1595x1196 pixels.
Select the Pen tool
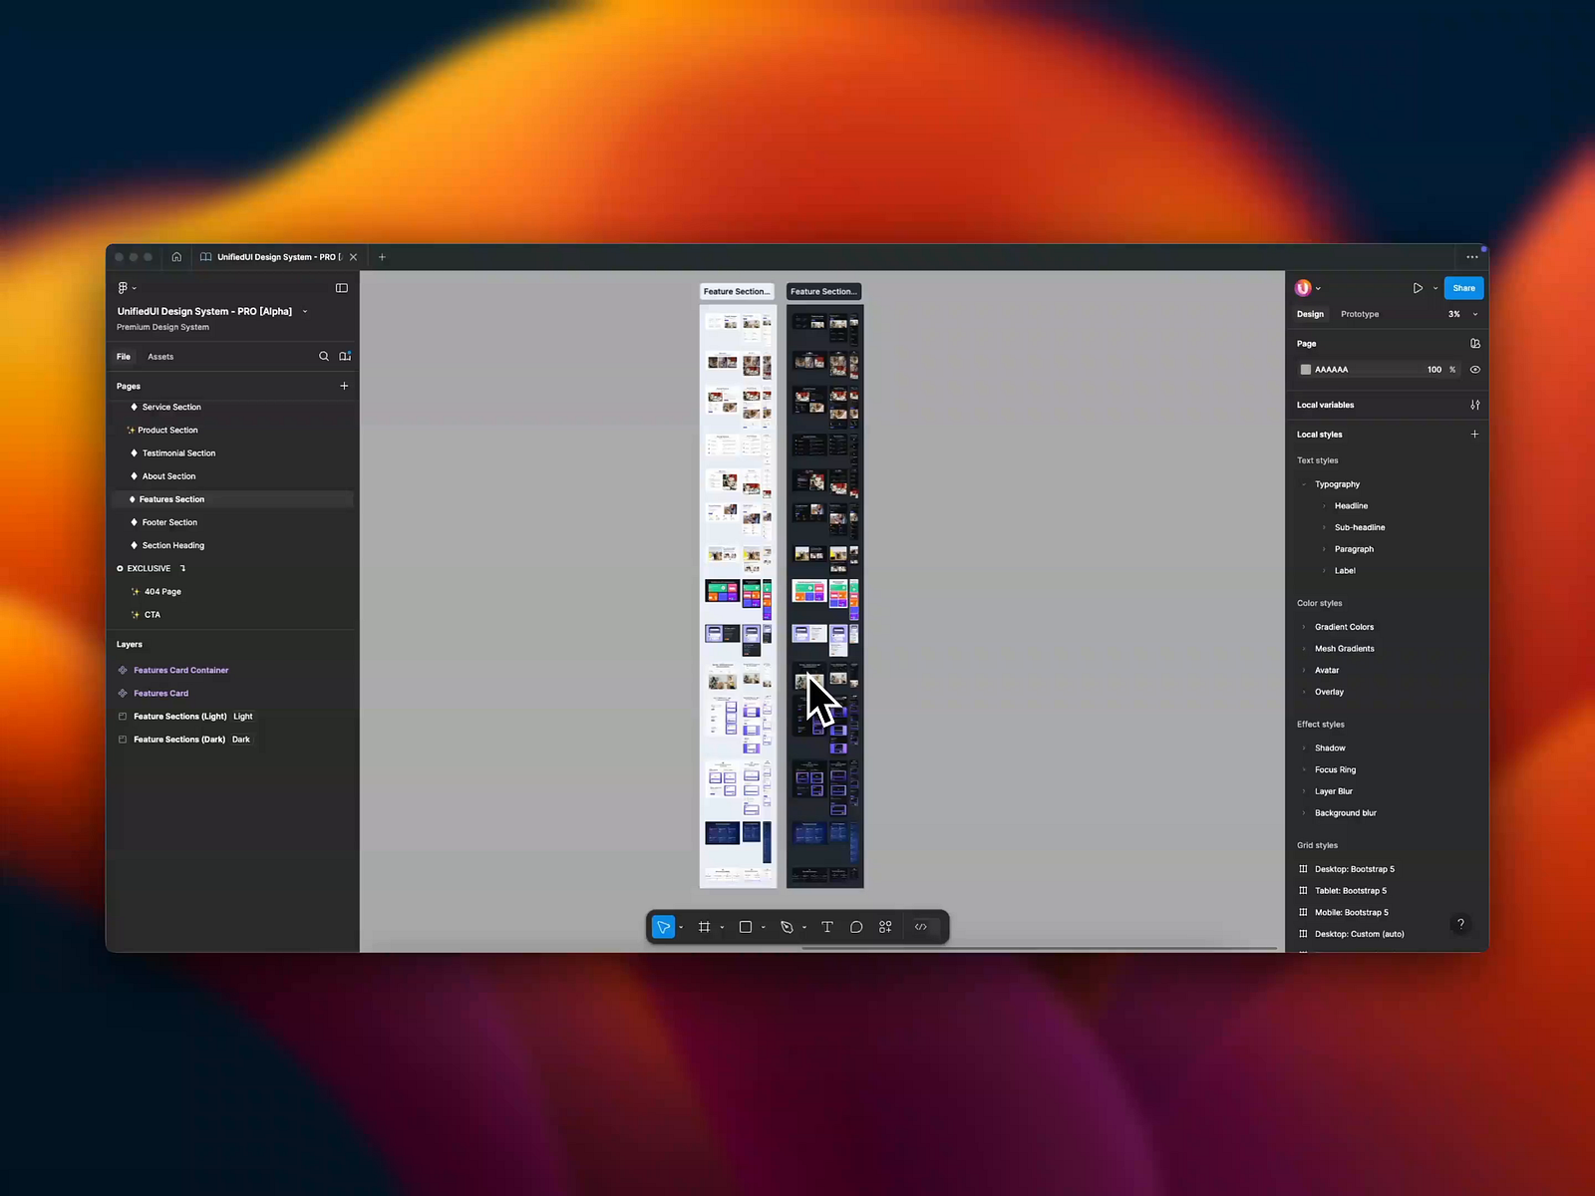pyautogui.click(x=788, y=927)
